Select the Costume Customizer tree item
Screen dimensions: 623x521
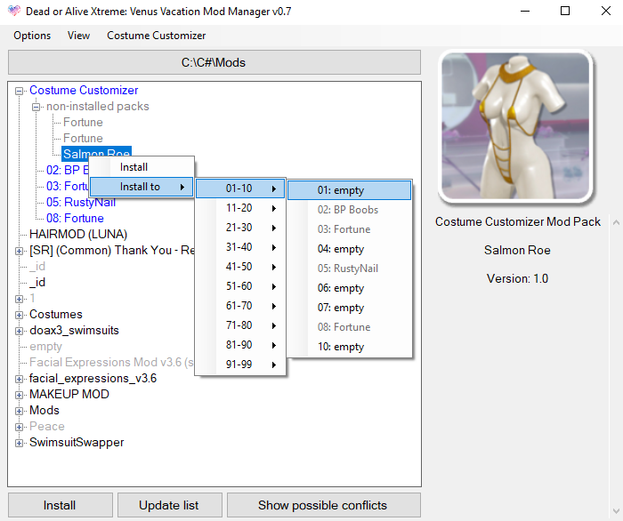click(84, 91)
